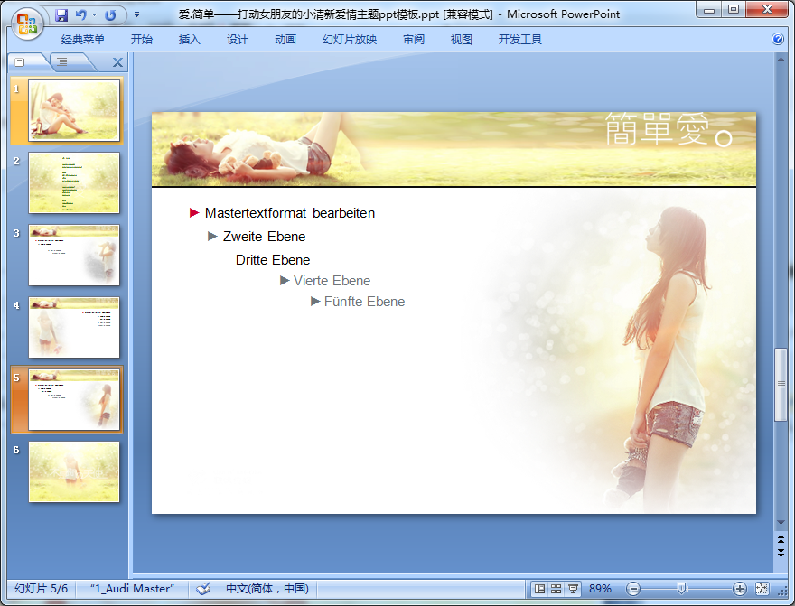795x606 pixels.
Task: Start Slide Show view from status bar
Action: [x=573, y=589]
